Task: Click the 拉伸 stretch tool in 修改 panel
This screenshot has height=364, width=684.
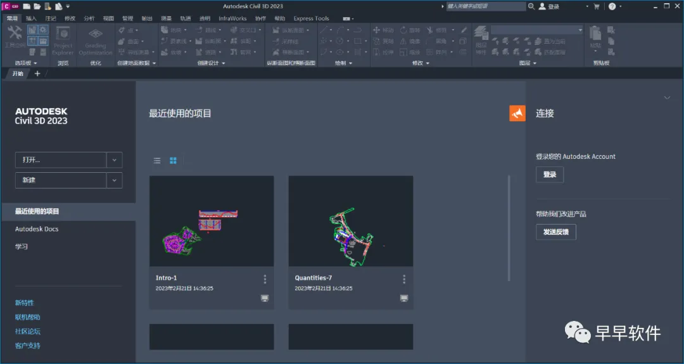Action: (383, 52)
